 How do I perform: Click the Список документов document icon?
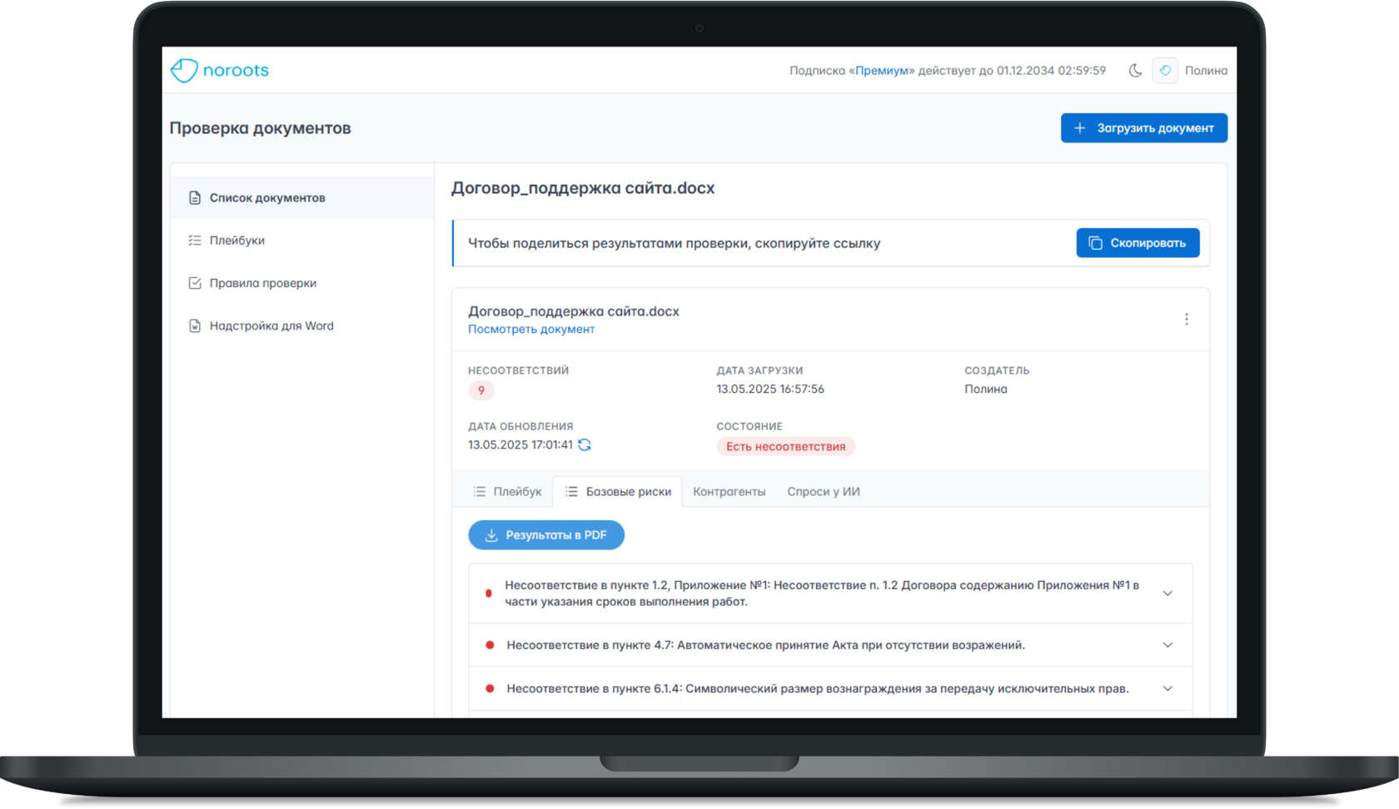(x=195, y=198)
